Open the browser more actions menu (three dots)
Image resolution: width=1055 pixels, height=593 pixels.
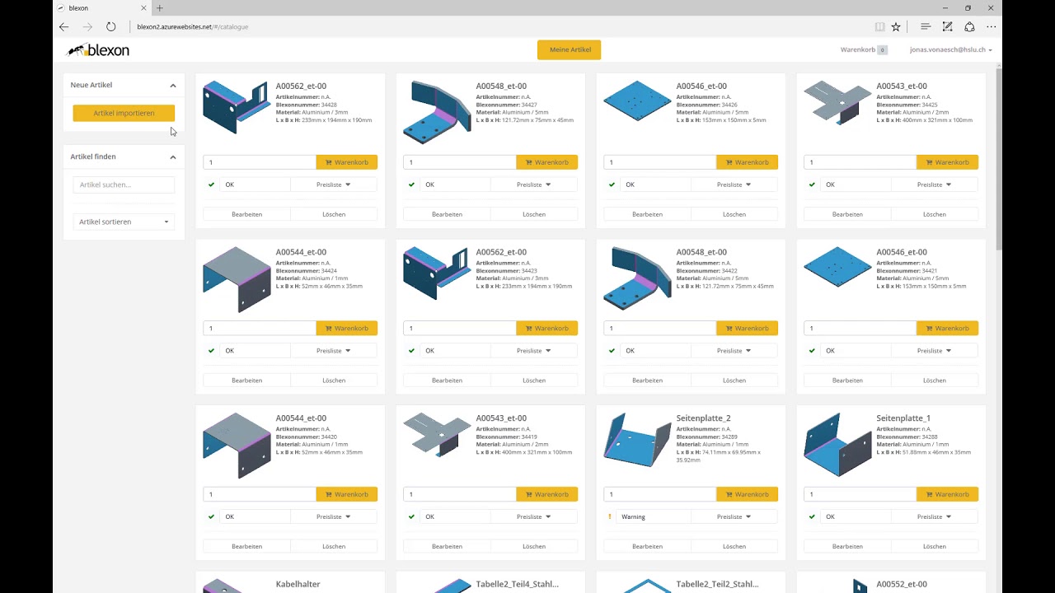[x=992, y=26]
